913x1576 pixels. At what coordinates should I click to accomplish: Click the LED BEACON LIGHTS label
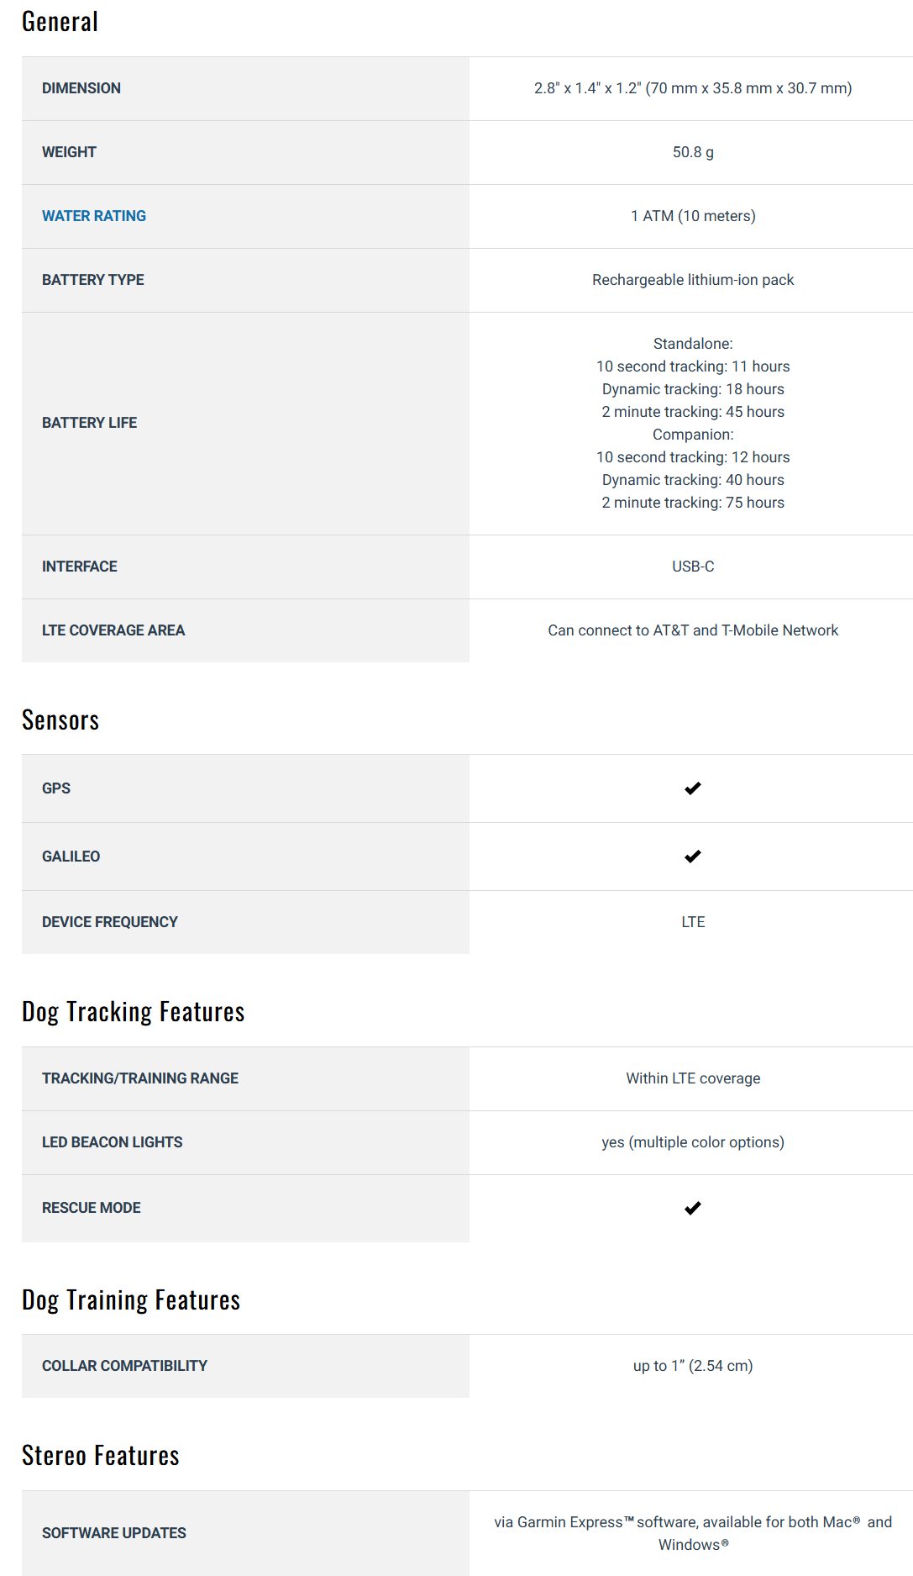tap(113, 1142)
